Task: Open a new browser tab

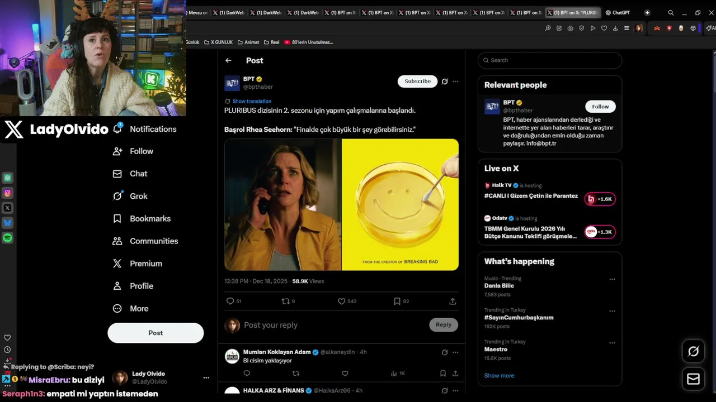Action: pos(647,12)
